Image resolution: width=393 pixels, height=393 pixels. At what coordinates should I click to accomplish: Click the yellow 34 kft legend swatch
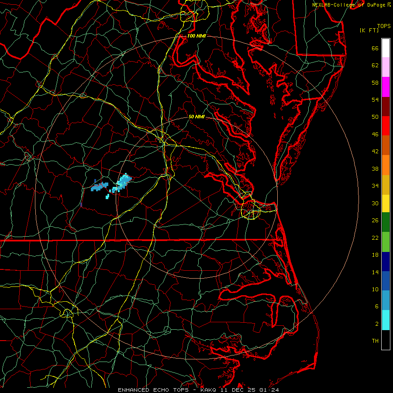pyautogui.click(x=386, y=203)
